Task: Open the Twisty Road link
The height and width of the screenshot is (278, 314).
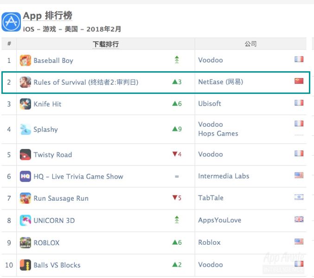Action: click(x=53, y=155)
